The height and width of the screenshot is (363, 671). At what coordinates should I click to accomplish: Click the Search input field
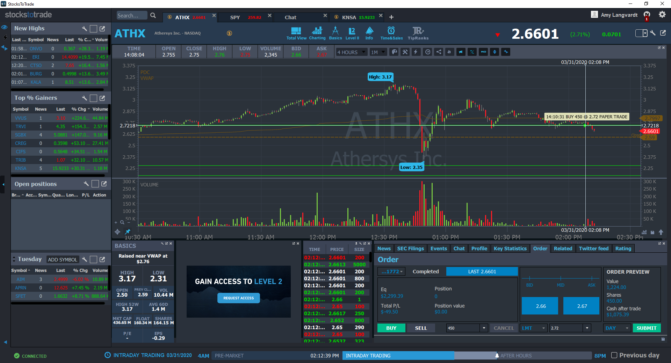point(132,16)
